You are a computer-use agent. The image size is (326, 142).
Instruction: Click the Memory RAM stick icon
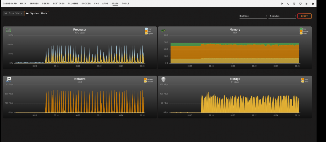click(164, 30)
